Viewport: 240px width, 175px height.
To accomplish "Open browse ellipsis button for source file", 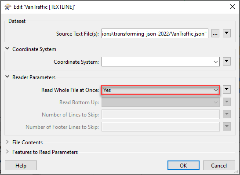I will pyautogui.click(x=215, y=33).
